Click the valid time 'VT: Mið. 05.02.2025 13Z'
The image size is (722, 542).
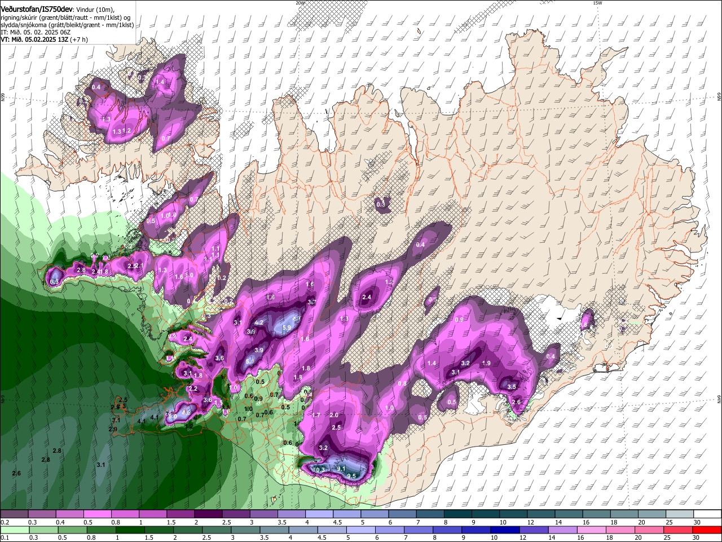coord(34,40)
